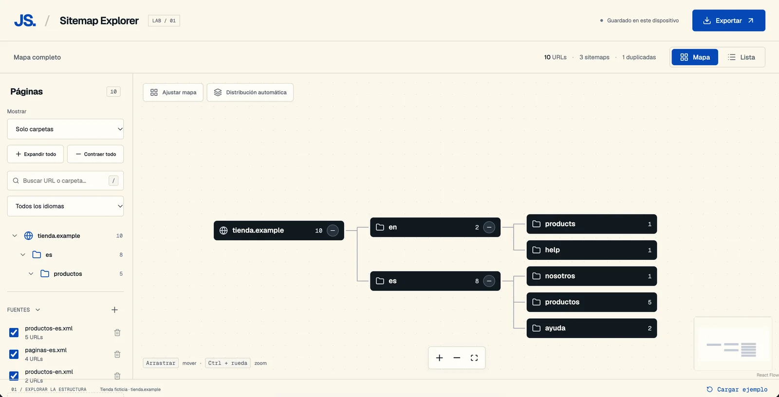Remove productos-en.xml with trash icon
The height and width of the screenshot is (397, 779).
pyautogui.click(x=117, y=376)
